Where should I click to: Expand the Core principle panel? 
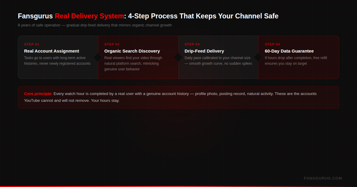pos(178,97)
